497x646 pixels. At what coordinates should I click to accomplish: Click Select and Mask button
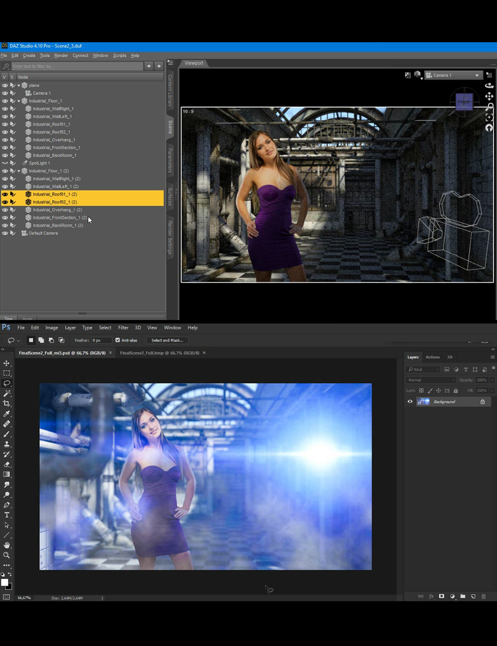(167, 340)
